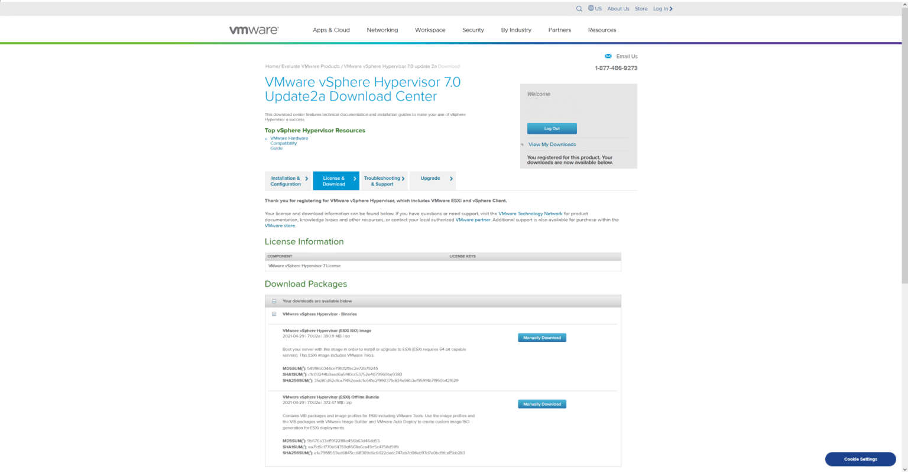Go to Home in the breadcrumb
This screenshot has width=908, height=472.
271,66
